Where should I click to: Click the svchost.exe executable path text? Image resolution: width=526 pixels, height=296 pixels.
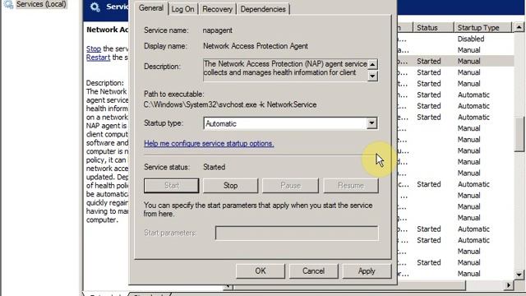coord(230,104)
